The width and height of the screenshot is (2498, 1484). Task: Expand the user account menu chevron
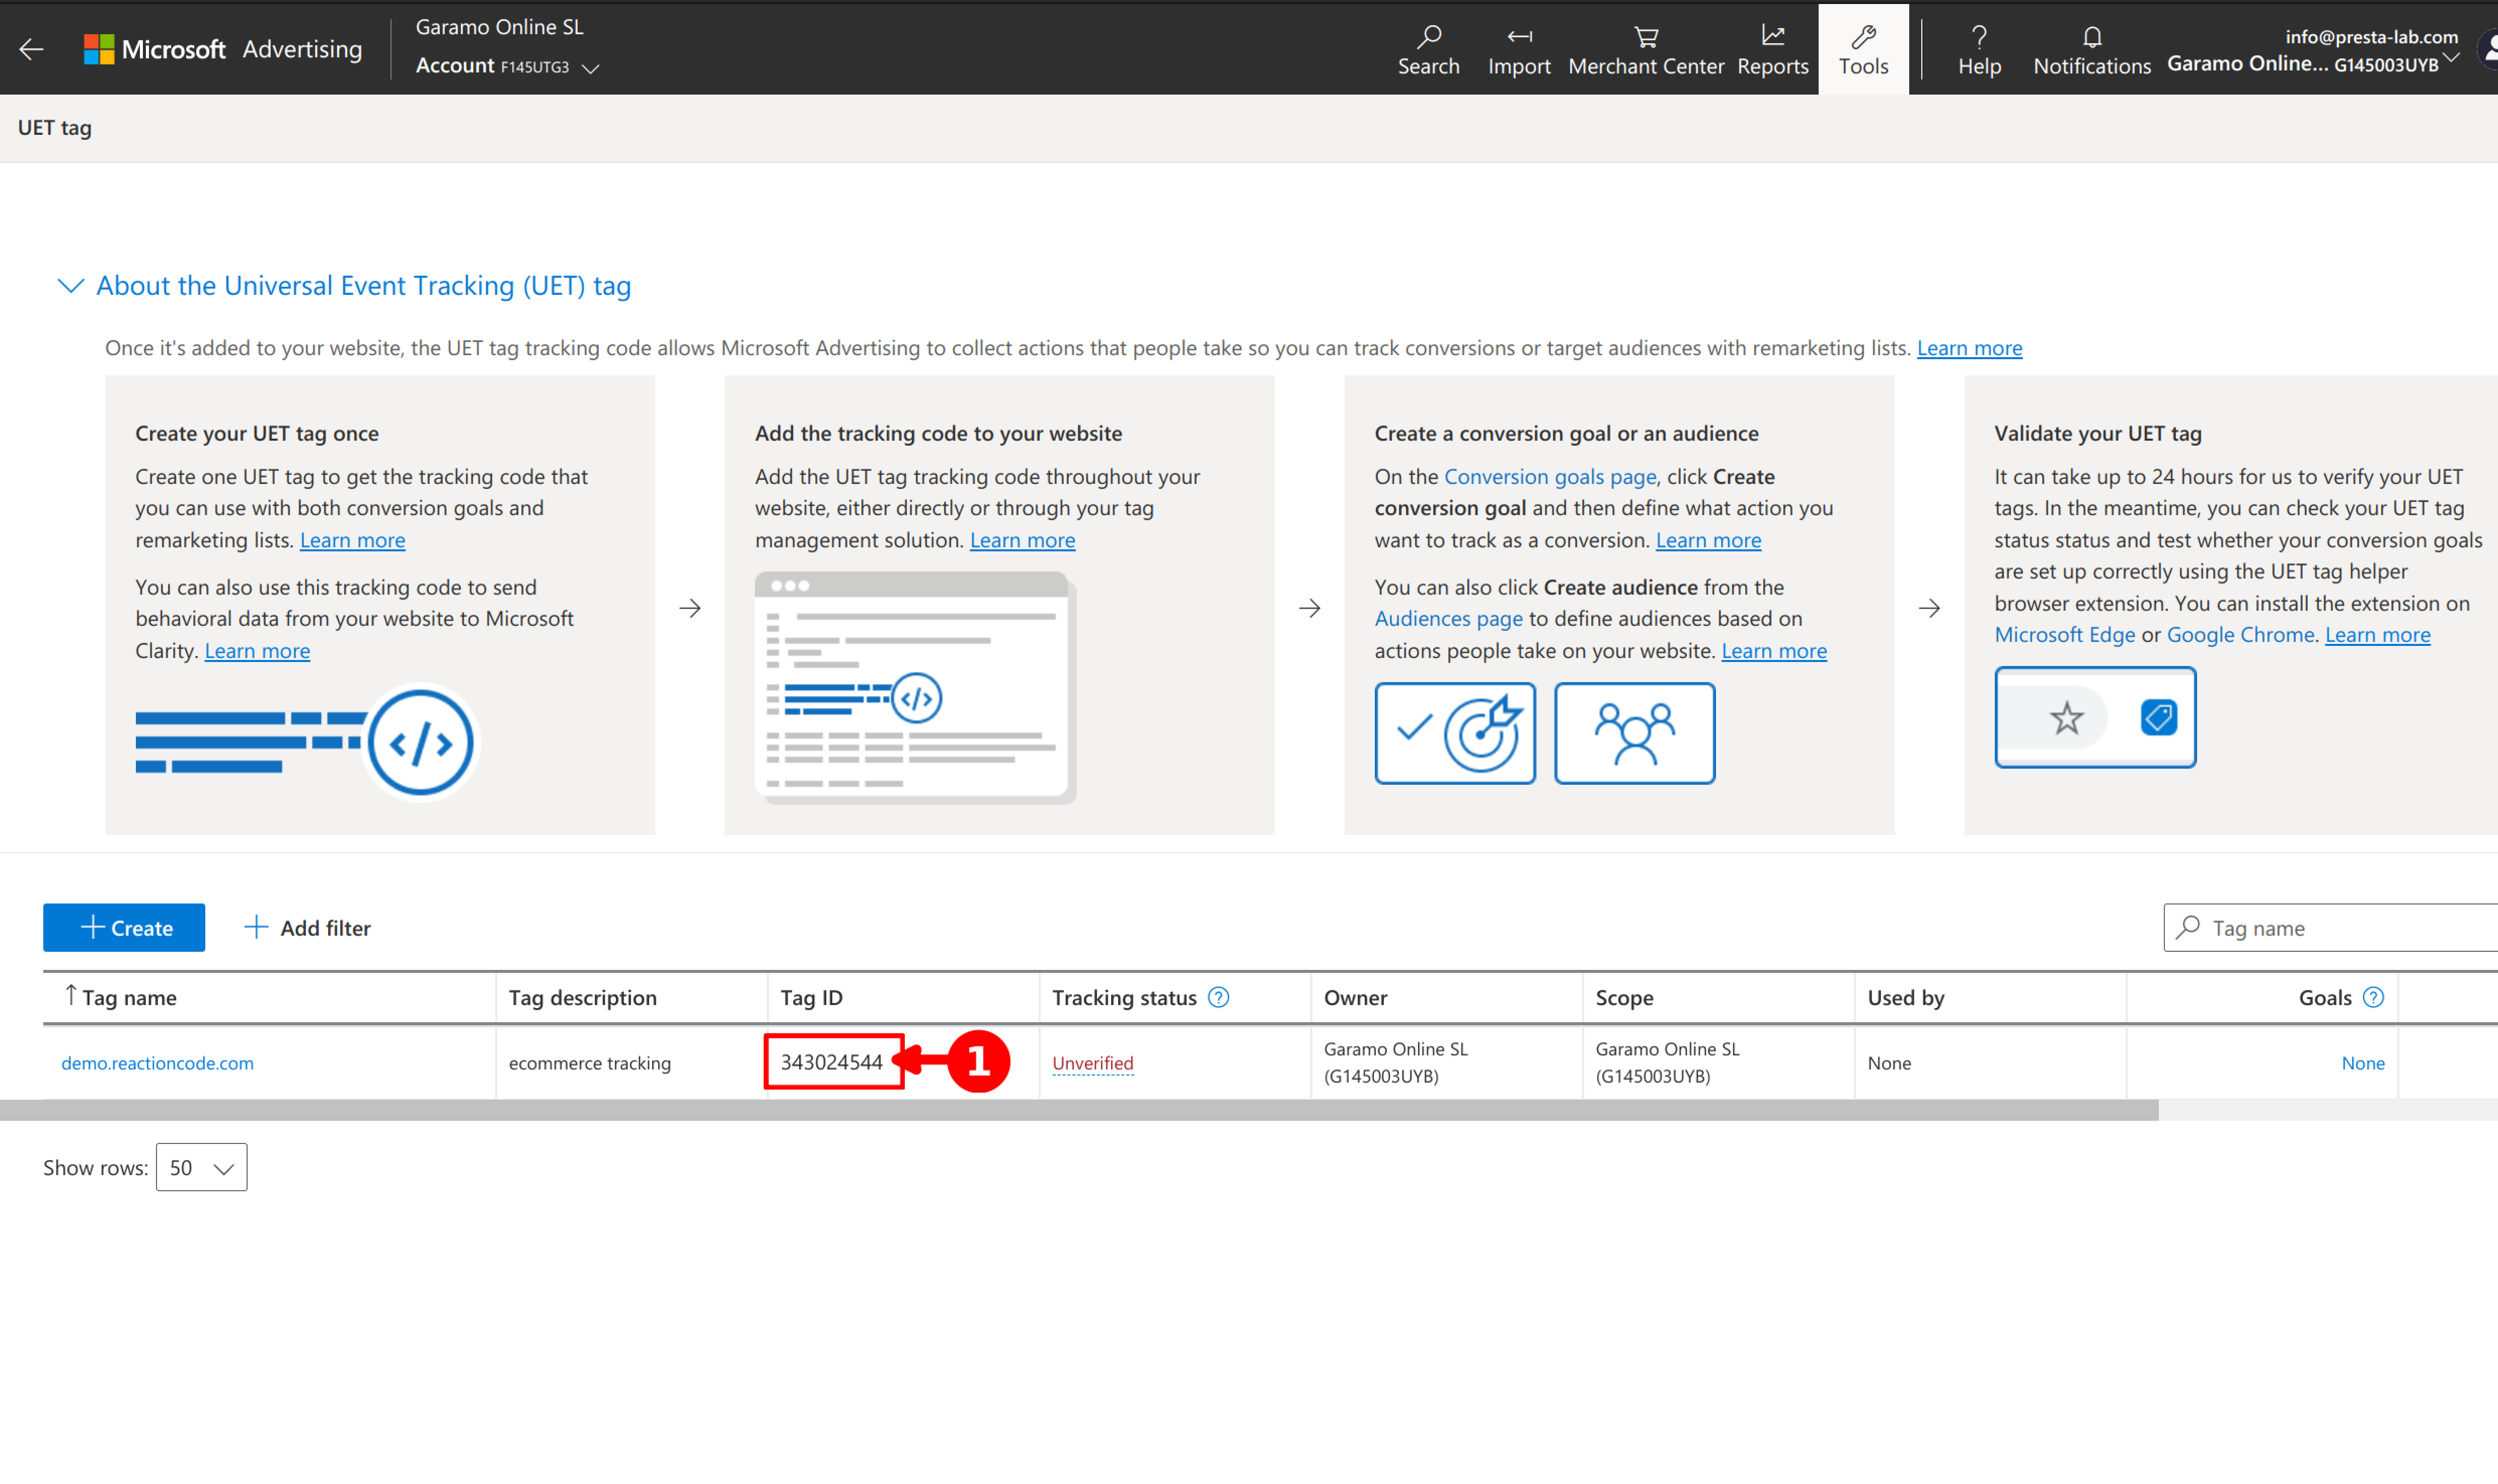pos(2450,58)
